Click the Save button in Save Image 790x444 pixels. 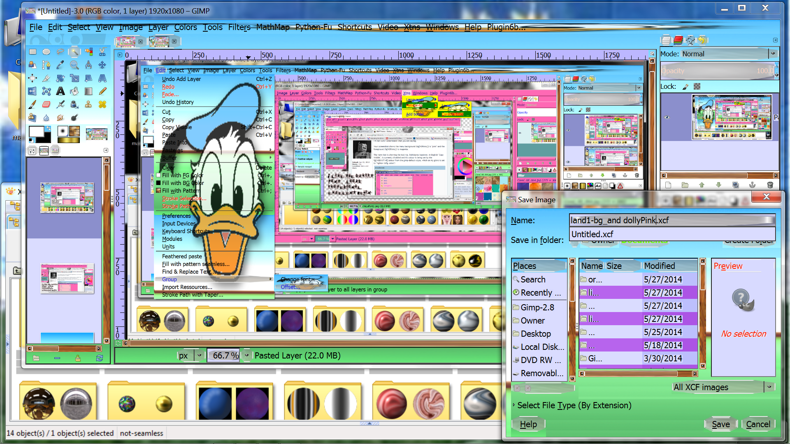point(721,424)
